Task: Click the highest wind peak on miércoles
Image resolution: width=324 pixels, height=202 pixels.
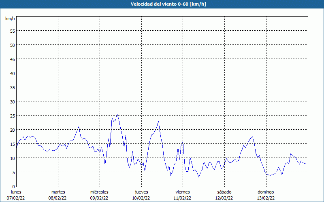Action: 117,114
